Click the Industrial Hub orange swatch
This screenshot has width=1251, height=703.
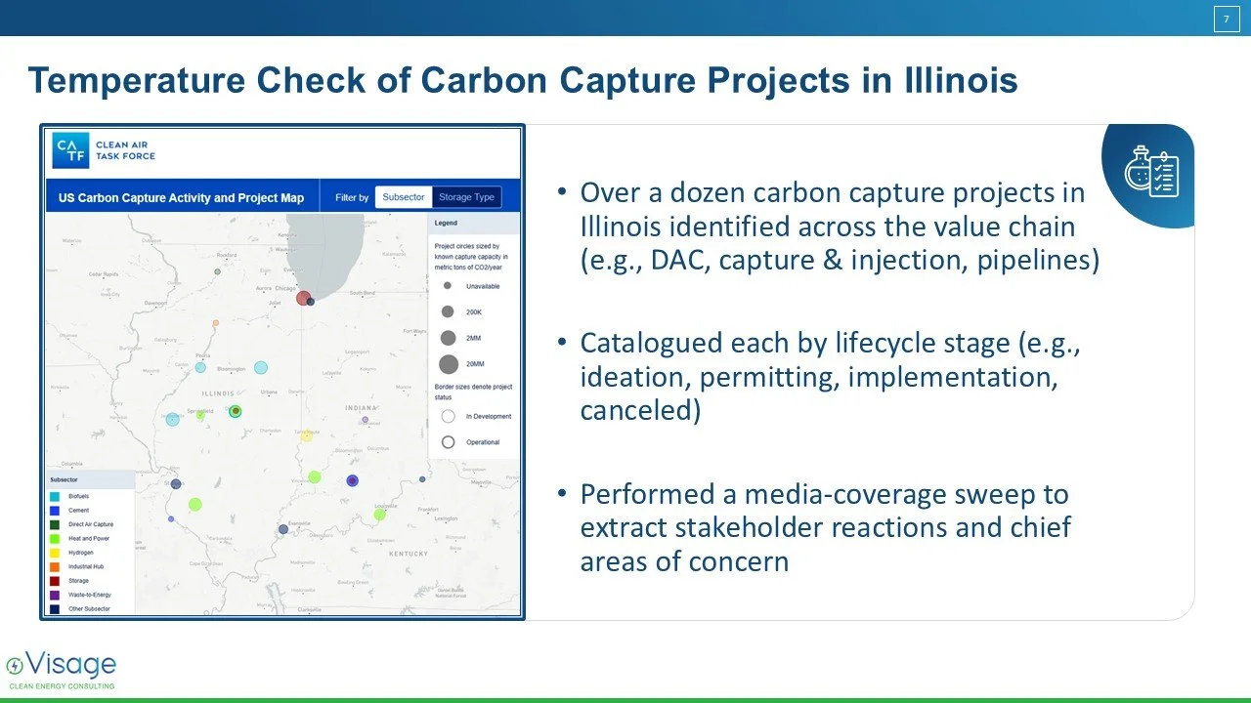coord(57,566)
